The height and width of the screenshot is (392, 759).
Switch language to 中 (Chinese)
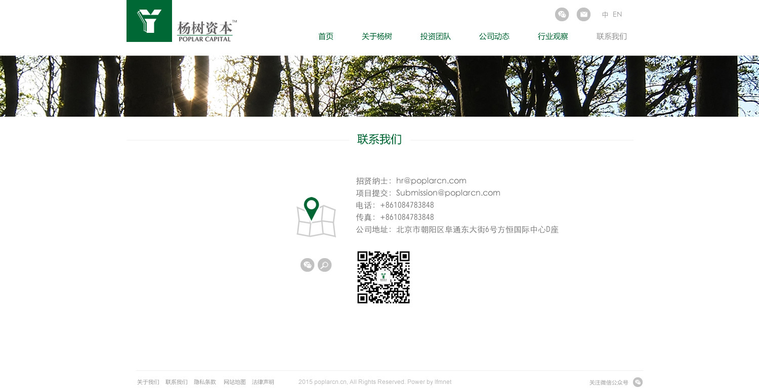click(605, 15)
